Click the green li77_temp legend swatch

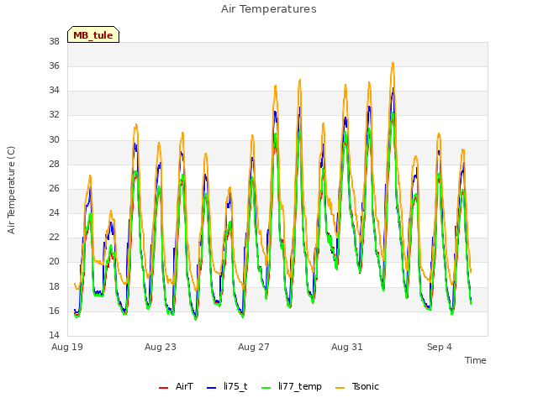pyautogui.click(x=266, y=388)
